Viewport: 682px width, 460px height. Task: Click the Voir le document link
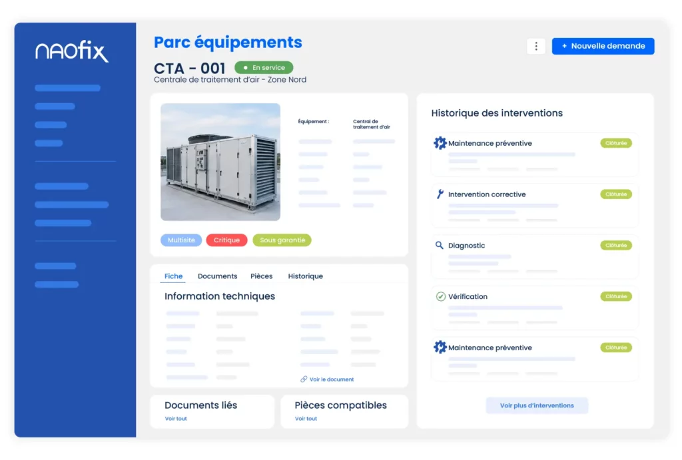point(332,379)
